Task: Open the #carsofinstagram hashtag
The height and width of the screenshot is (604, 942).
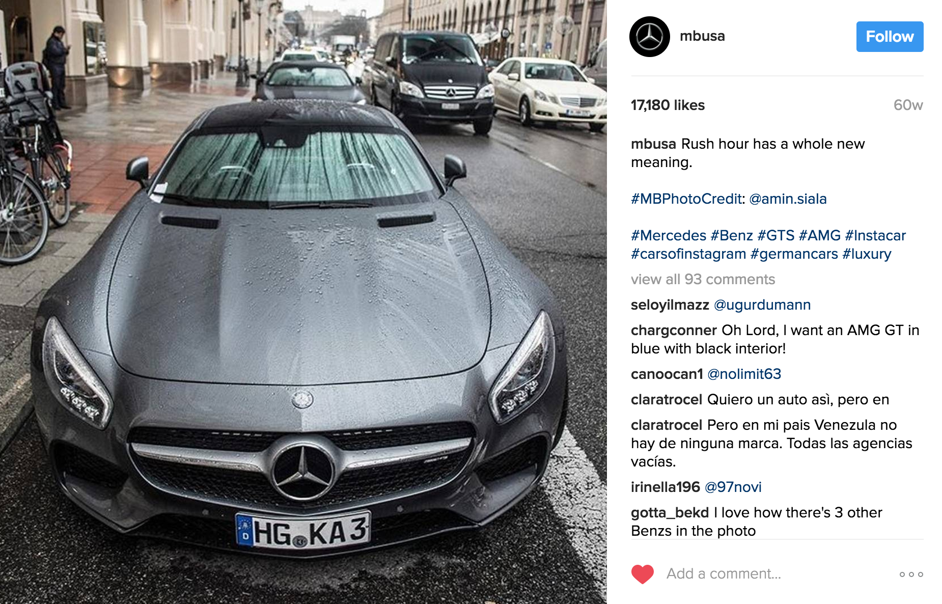Action: pyautogui.click(x=688, y=254)
